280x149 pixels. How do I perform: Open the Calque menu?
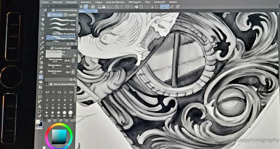coord(98,2)
